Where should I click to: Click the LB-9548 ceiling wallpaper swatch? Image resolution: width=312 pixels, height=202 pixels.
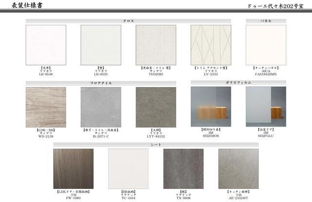click(x=46, y=45)
